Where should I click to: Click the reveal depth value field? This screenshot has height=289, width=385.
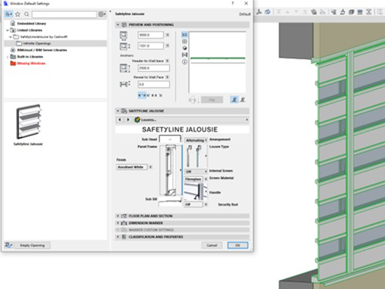tap(154, 84)
